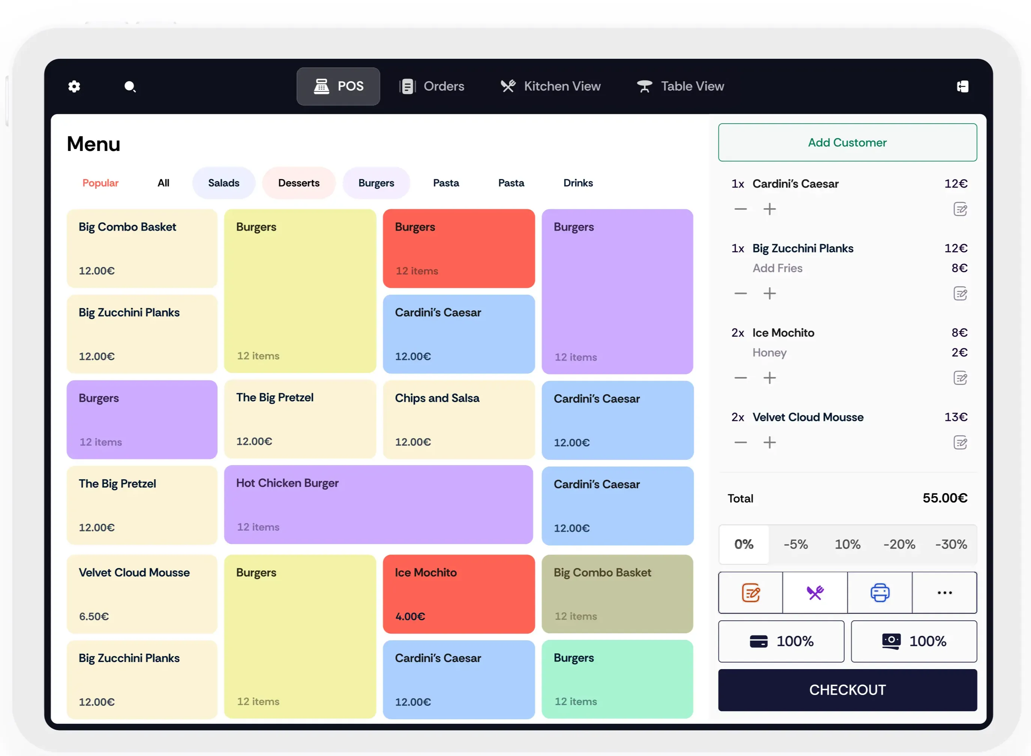
Task: Click the CHECKOUT button
Action: [848, 689]
